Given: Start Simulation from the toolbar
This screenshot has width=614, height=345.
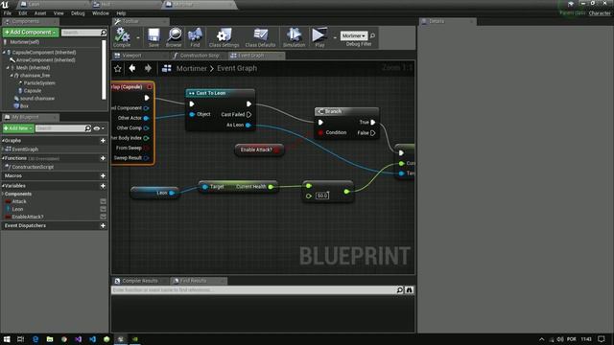Looking at the screenshot, I should pyautogui.click(x=294, y=37).
